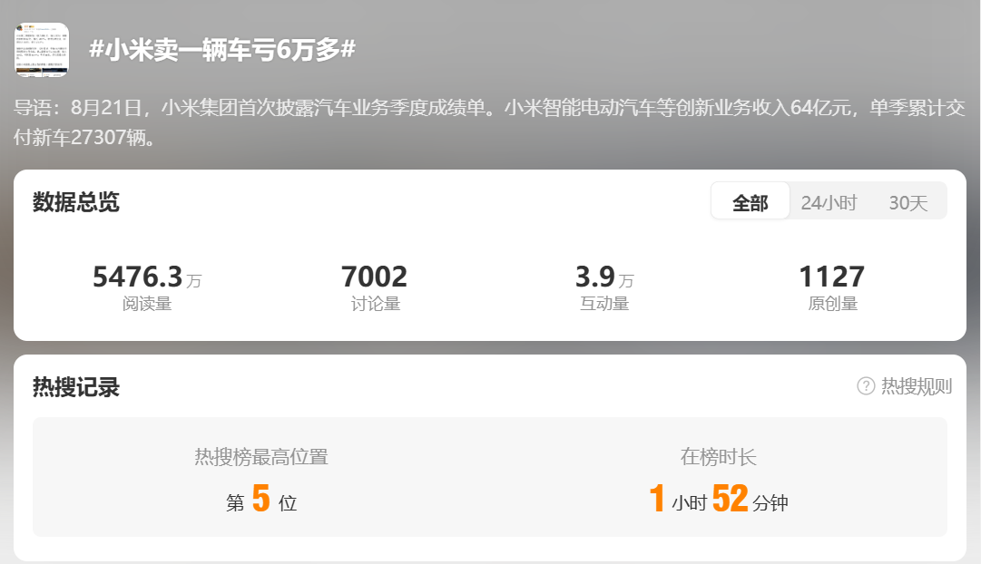Click the topic thumbnail image
Viewport: 981px width, 564px height.
[42, 50]
